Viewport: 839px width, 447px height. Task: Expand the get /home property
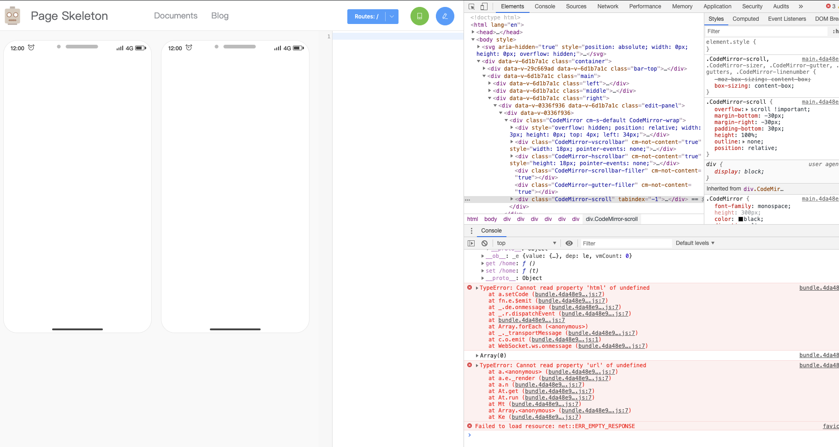(x=483, y=263)
